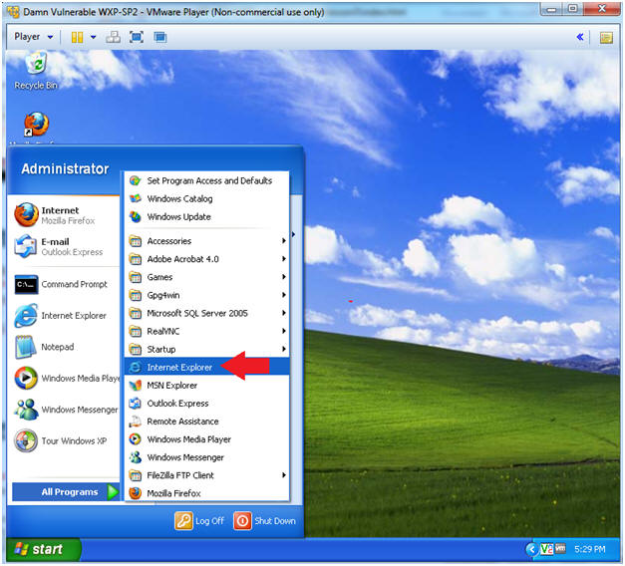
Task: Open Command Prompt from Start menu
Action: (x=64, y=284)
